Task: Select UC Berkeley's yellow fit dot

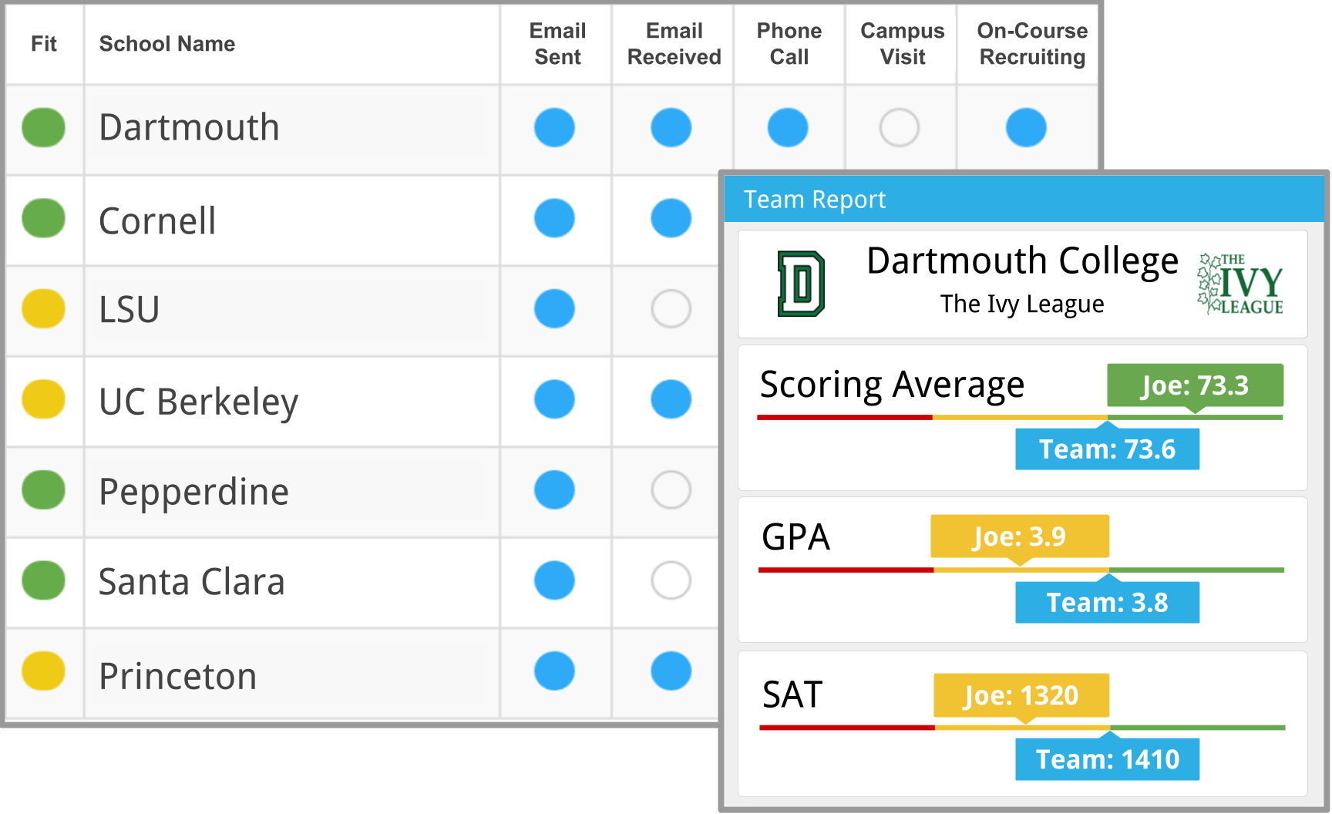Action: coord(44,399)
